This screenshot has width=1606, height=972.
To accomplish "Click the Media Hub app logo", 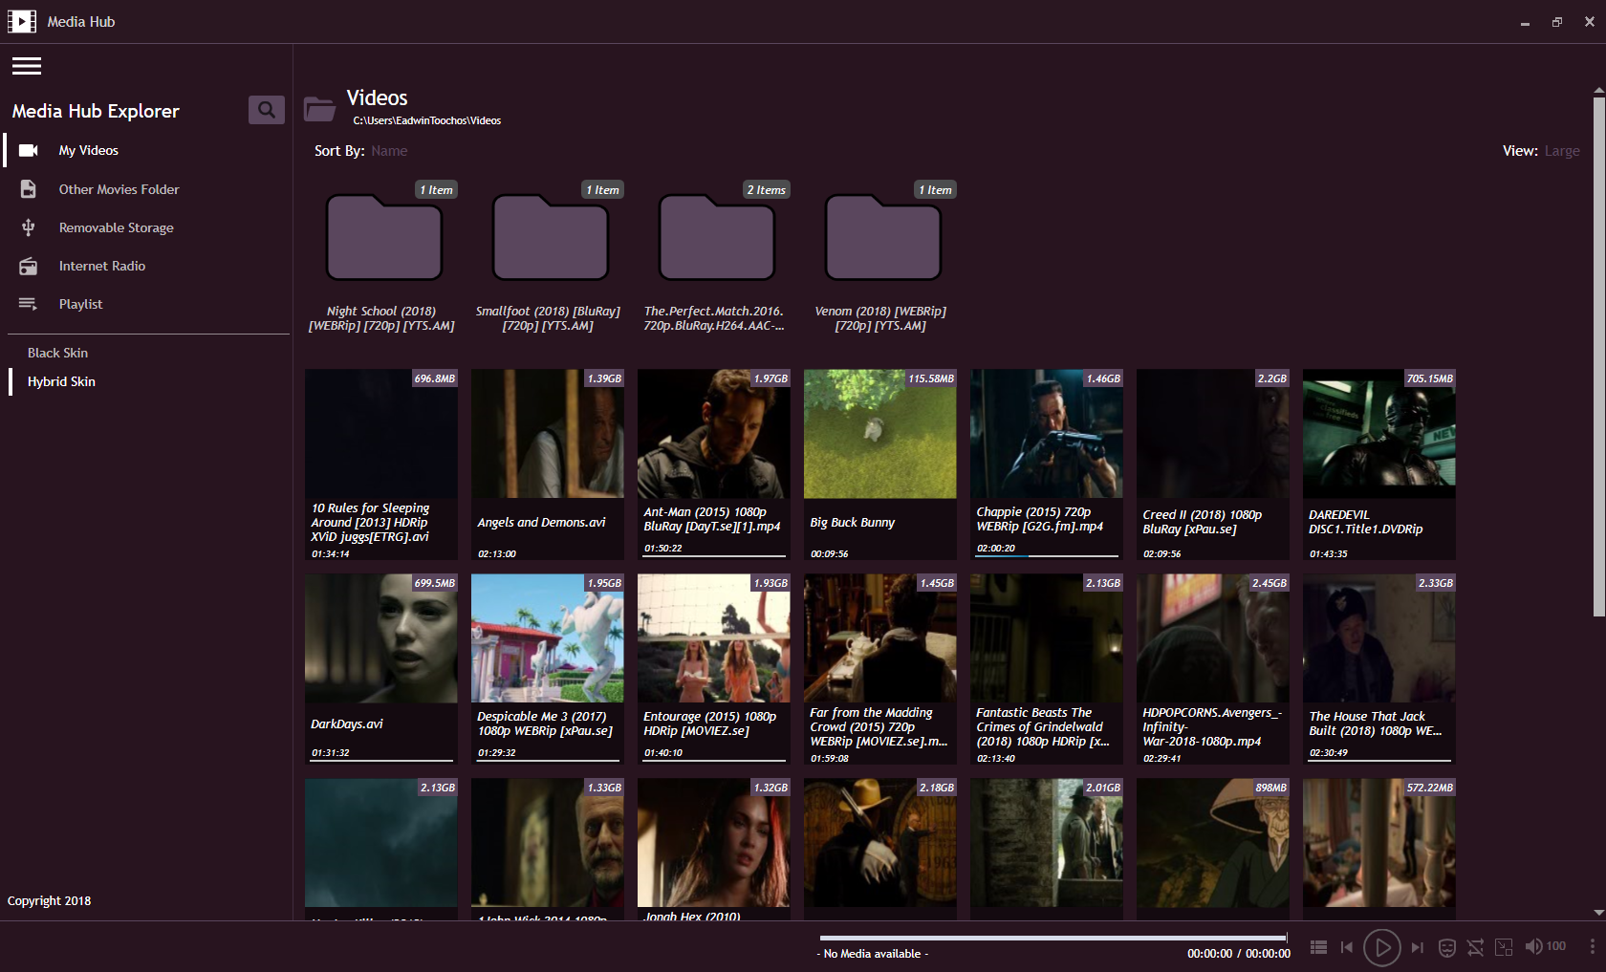I will point(22,21).
